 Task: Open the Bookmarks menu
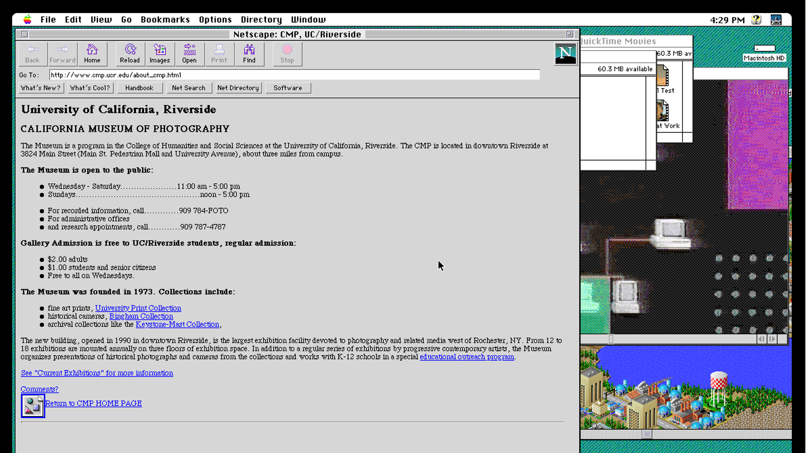(x=165, y=20)
